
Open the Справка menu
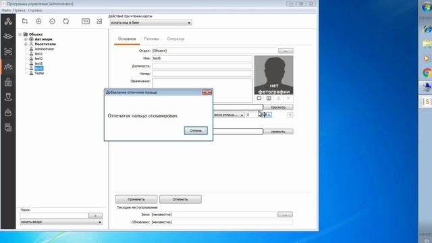[x=35, y=10]
